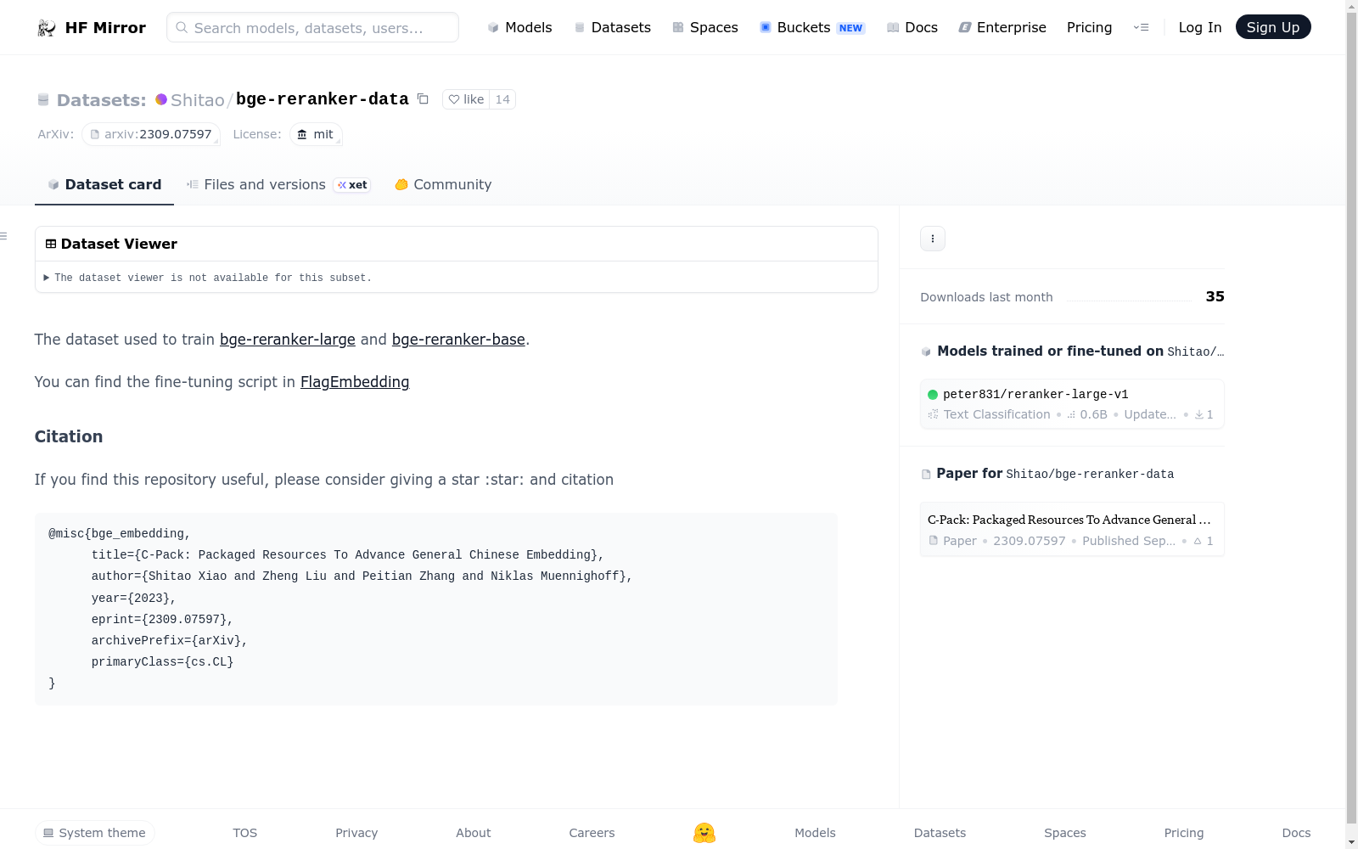Open Datasets in the top navigation
The image size is (1358, 849).
[613, 27]
